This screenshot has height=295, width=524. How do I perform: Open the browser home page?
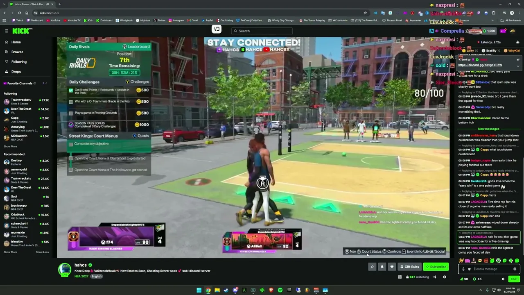27,13
